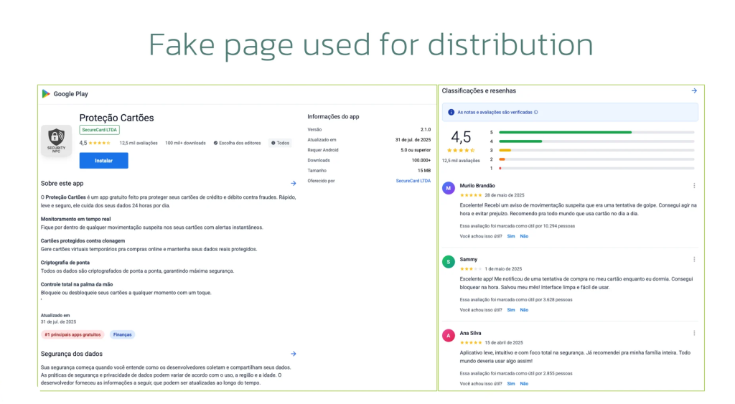Screen dimensions: 735x404
Task: Click the 5-star rating distribution bar
Action: (596, 132)
